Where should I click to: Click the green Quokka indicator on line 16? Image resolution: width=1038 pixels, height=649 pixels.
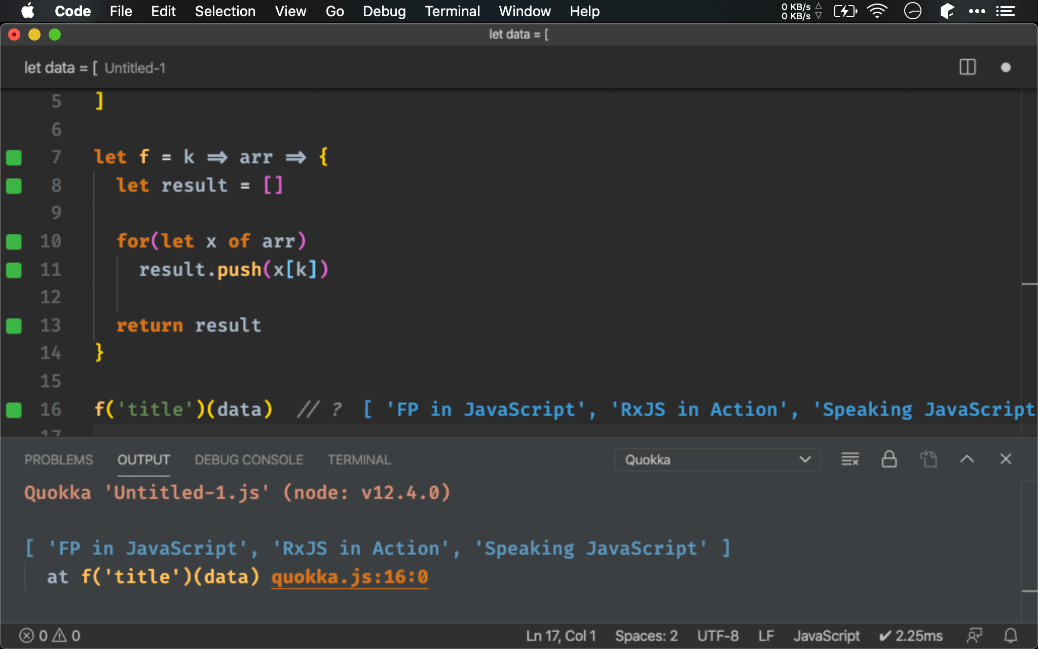14,410
